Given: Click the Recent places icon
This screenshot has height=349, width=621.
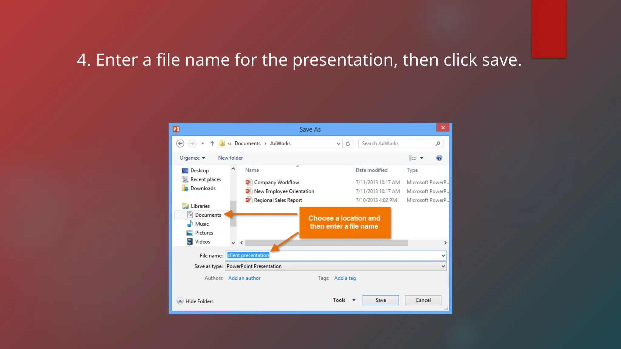Looking at the screenshot, I should (x=185, y=179).
